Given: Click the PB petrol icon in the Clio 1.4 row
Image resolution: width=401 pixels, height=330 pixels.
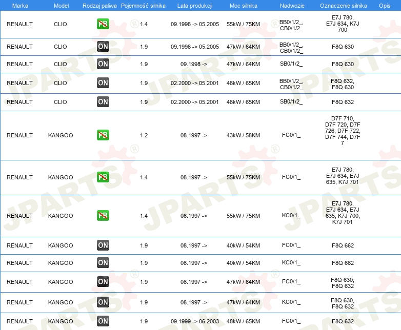Looking at the screenshot, I should pos(103,24).
